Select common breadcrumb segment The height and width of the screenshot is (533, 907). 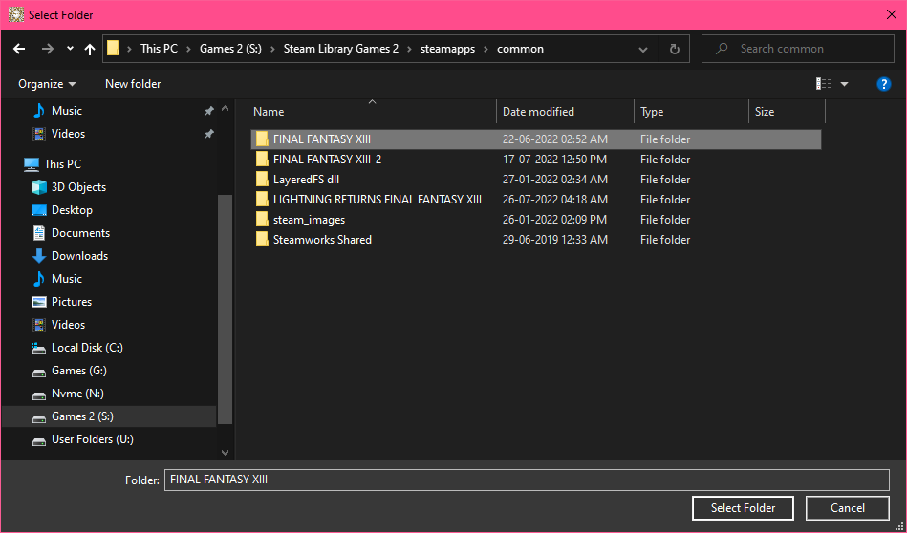click(x=520, y=49)
